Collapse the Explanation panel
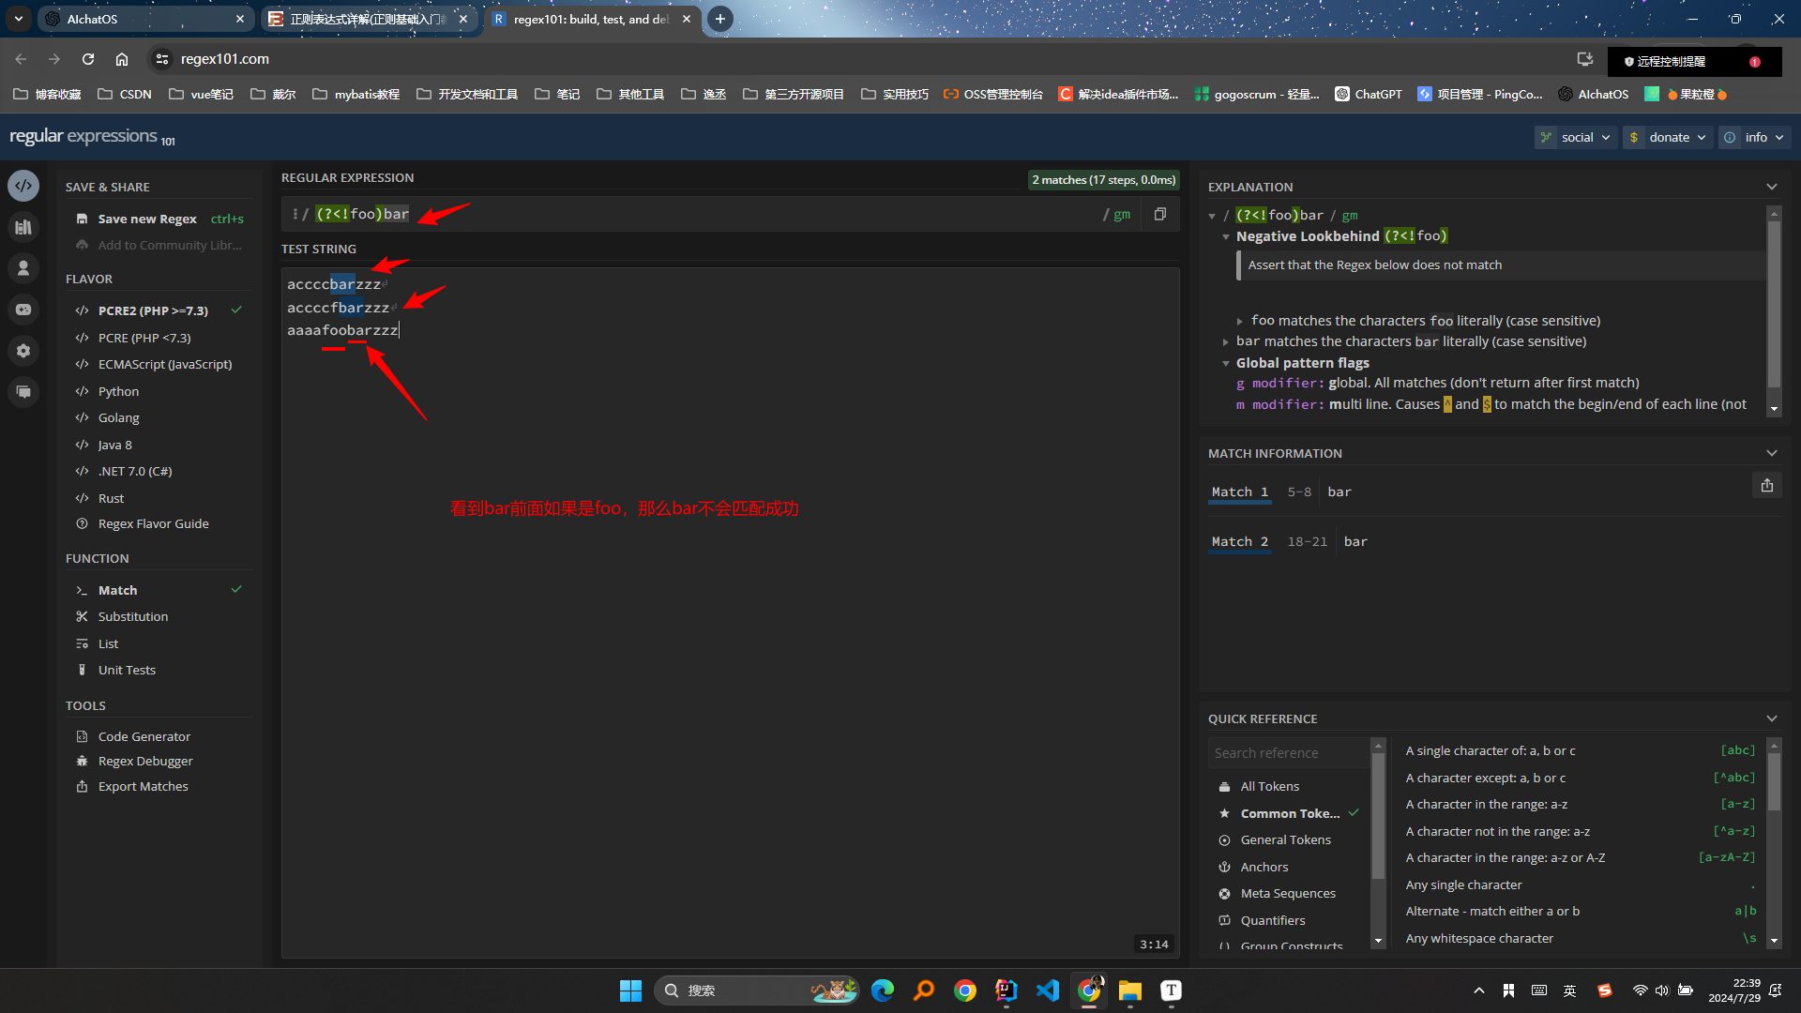The width and height of the screenshot is (1801, 1013). pyautogui.click(x=1772, y=187)
